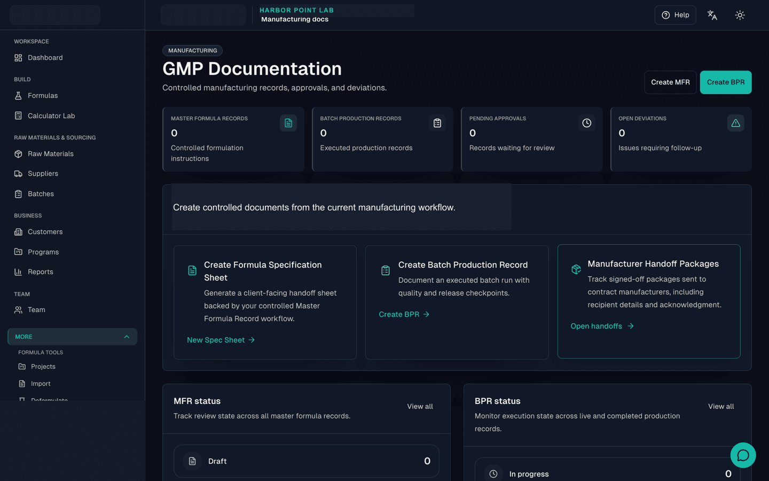
Task: Click the Team people icon
Action: (18, 310)
